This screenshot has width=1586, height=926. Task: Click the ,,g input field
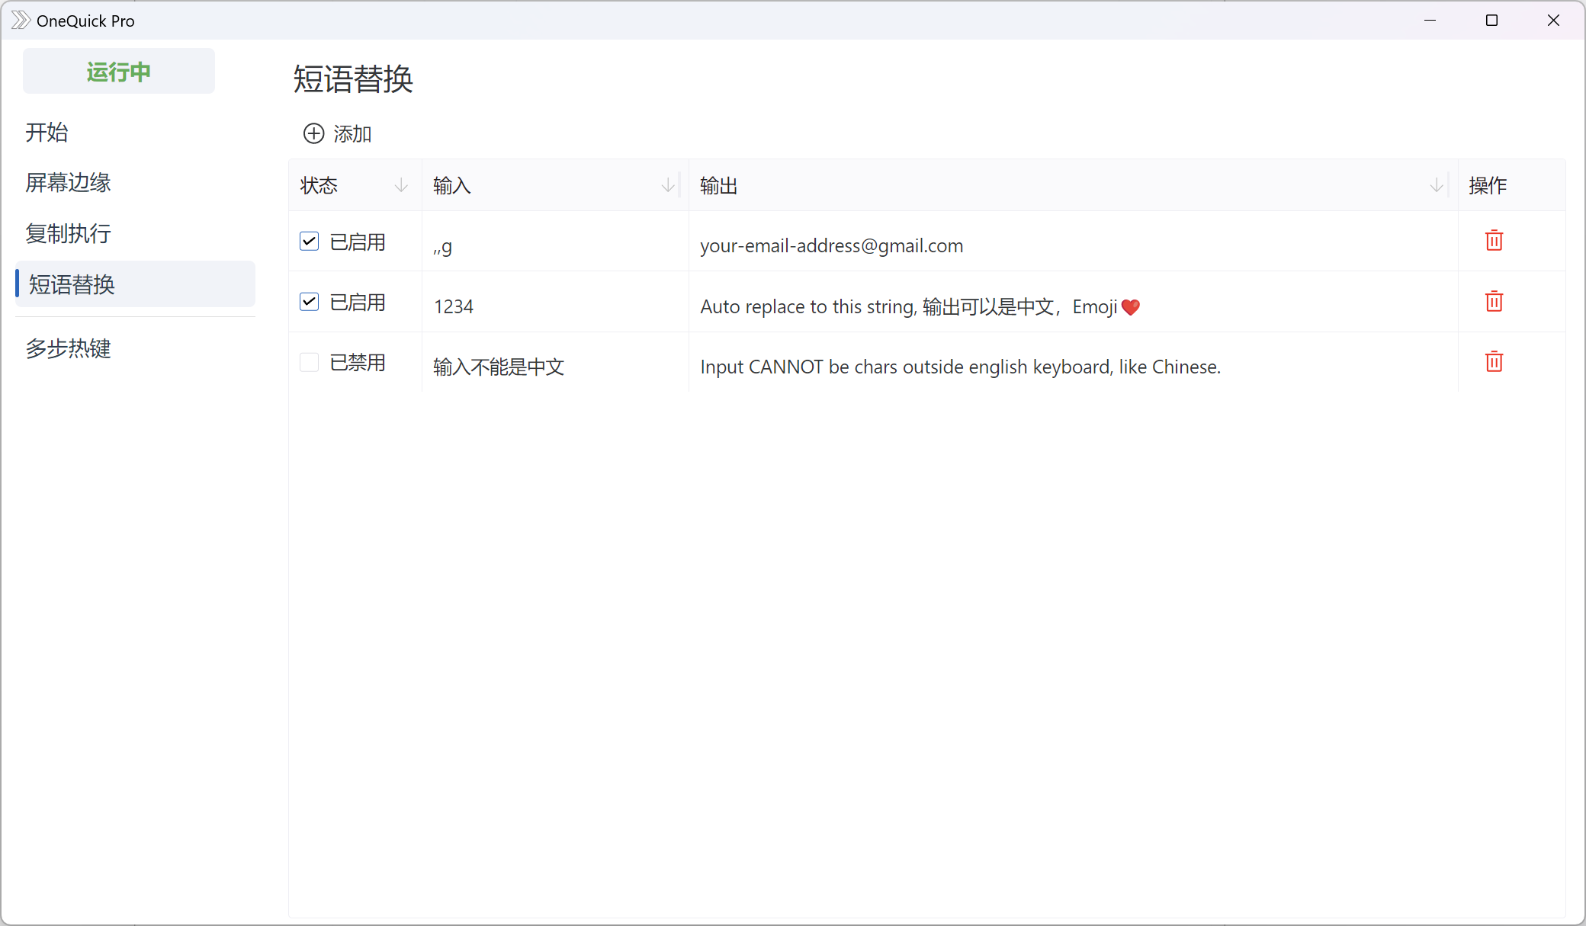tap(442, 245)
